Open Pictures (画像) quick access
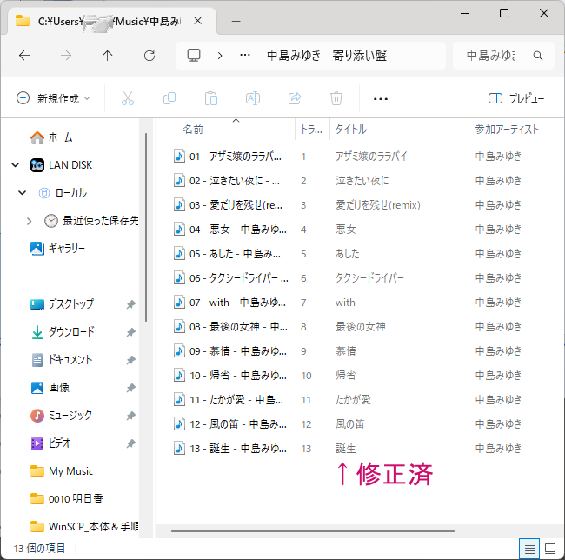 pyautogui.click(x=50, y=387)
